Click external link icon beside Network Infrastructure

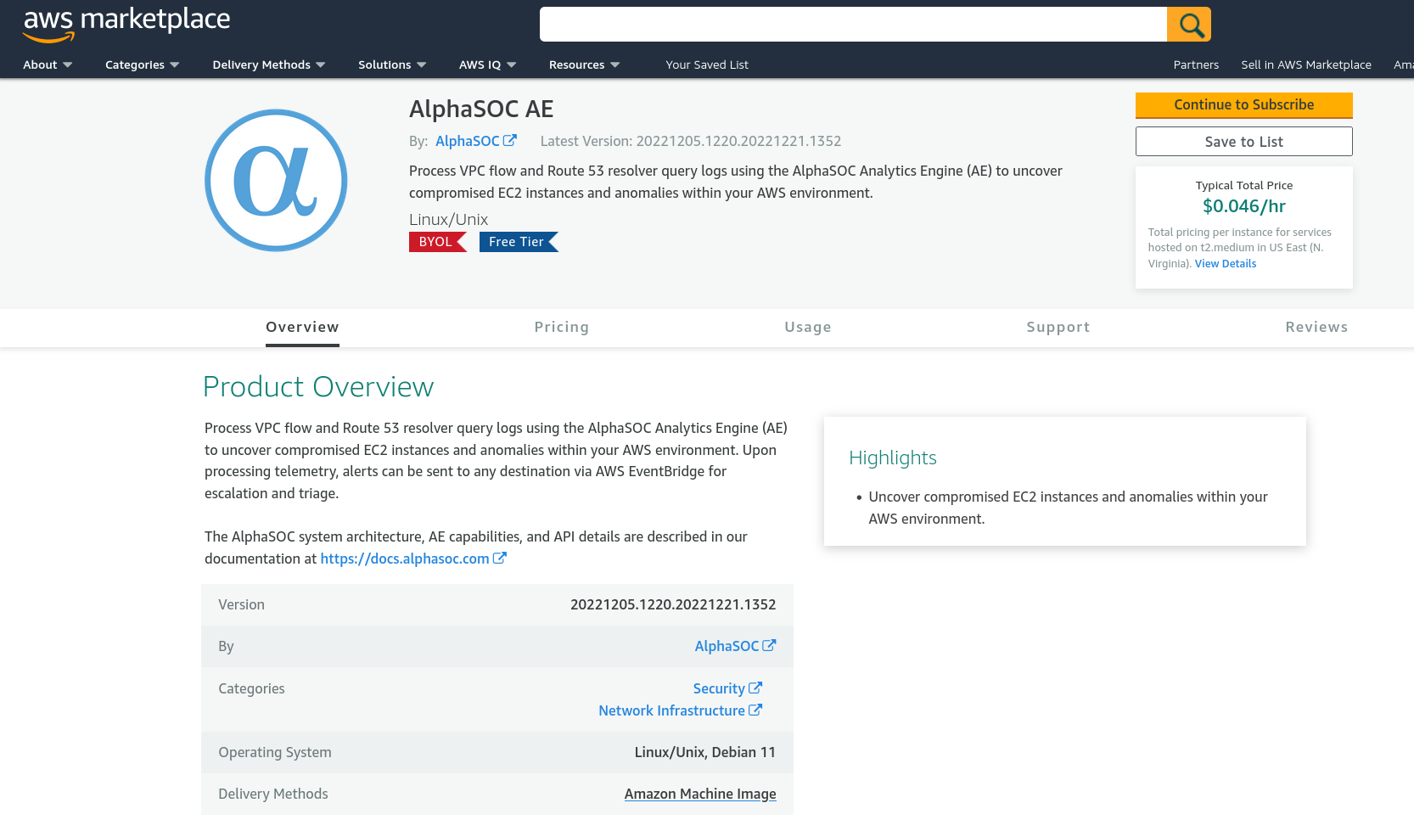[755, 710]
